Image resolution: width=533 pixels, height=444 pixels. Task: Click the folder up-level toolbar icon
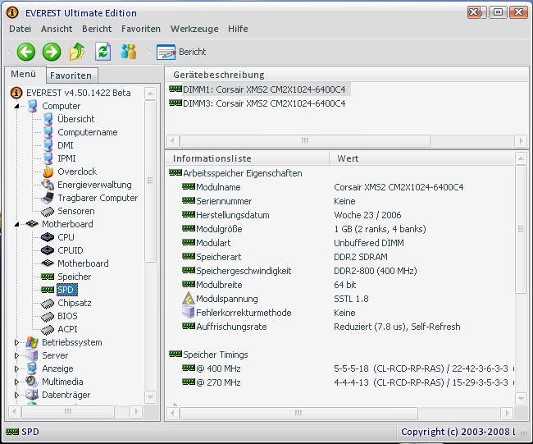pyautogui.click(x=77, y=52)
